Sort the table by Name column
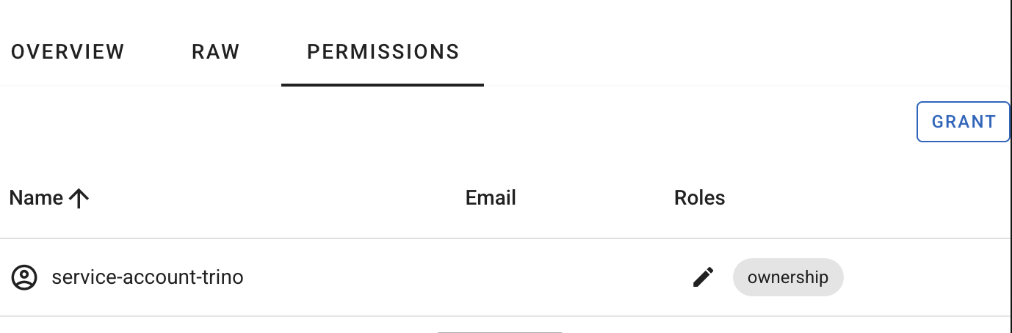This screenshot has width=1012, height=333. (36, 198)
